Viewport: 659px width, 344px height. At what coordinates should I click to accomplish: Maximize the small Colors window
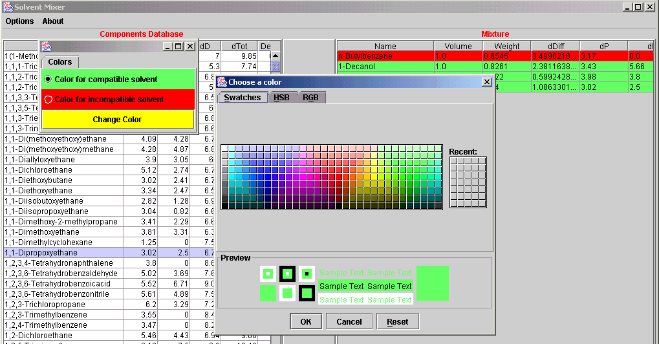click(178, 47)
